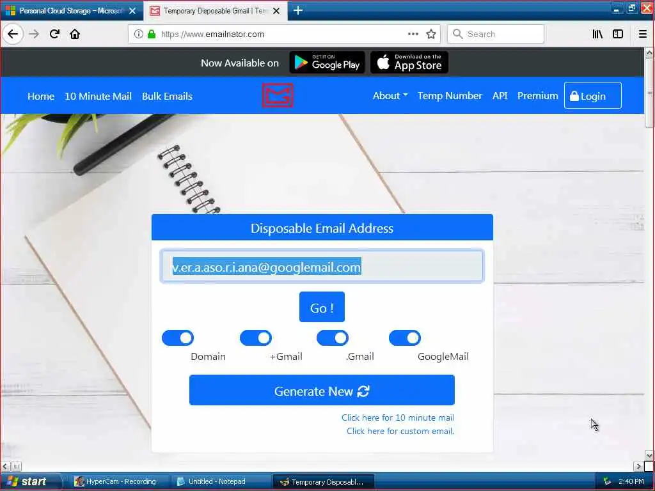Open a new tab with the plus icon
Viewport: 655px width, 491px height.
click(x=298, y=10)
